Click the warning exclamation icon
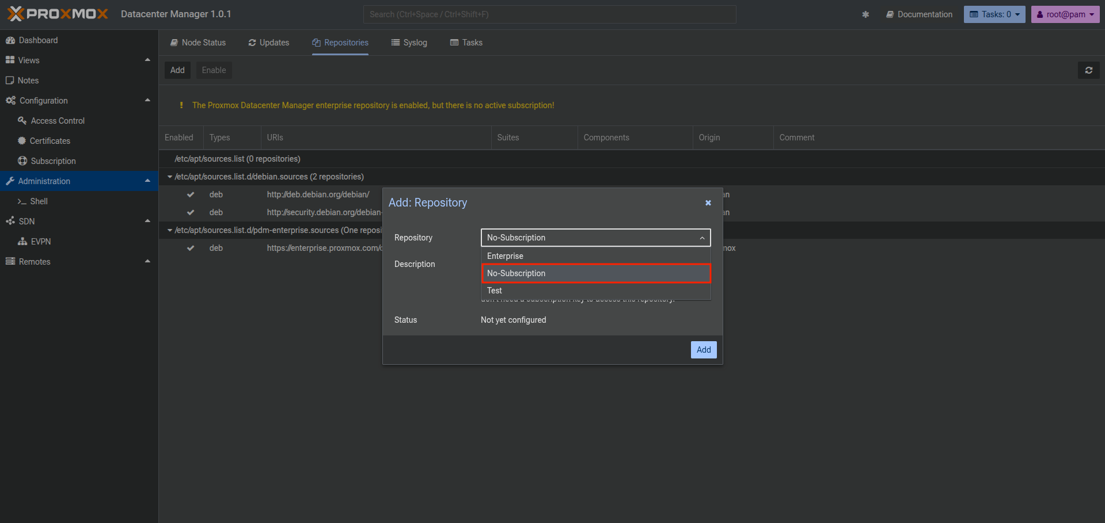Image resolution: width=1105 pixels, height=523 pixels. [x=181, y=105]
